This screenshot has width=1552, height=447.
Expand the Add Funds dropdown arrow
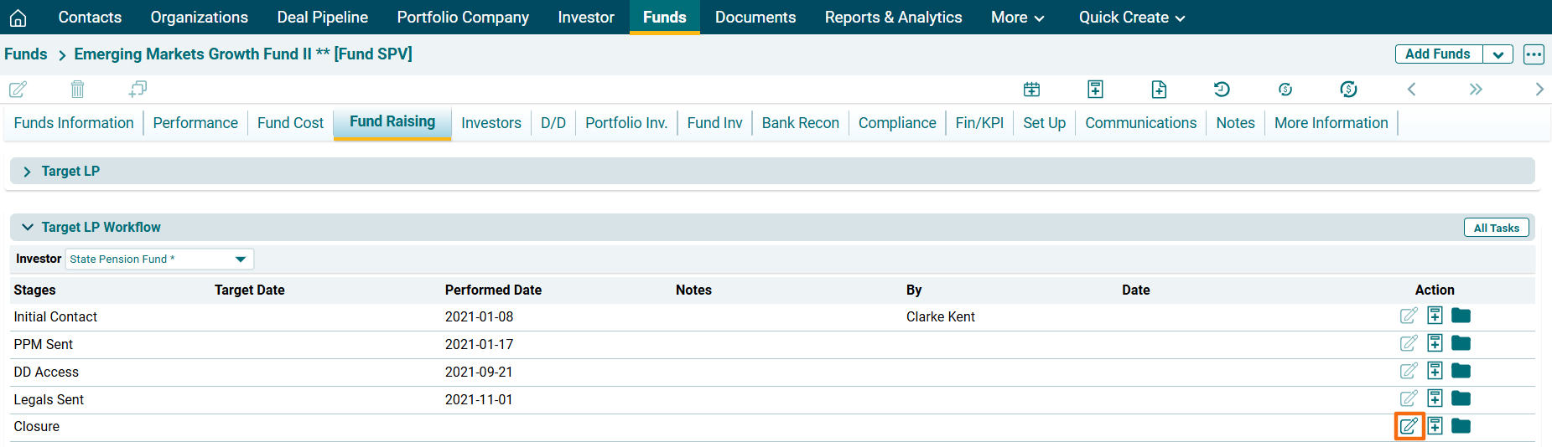pyautogui.click(x=1497, y=54)
